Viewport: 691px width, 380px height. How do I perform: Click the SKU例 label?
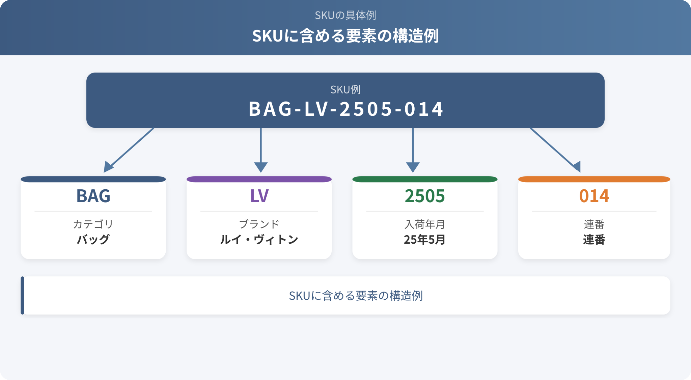pyautogui.click(x=345, y=89)
